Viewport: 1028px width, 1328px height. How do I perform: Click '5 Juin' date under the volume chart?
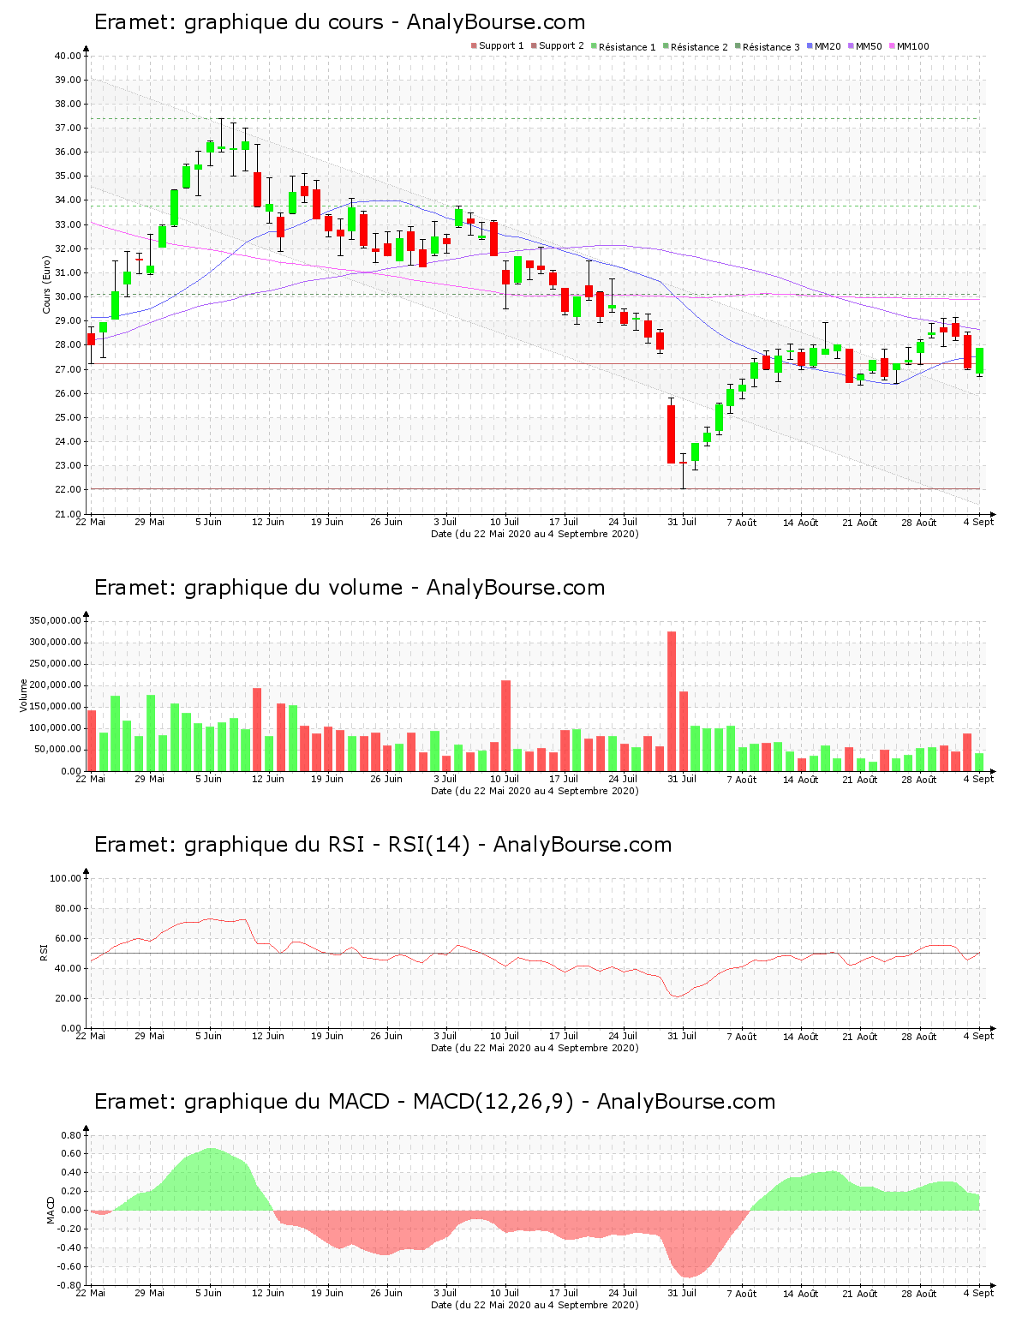tap(209, 779)
